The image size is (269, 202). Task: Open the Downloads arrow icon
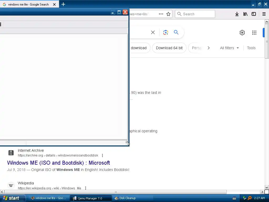(x=237, y=14)
